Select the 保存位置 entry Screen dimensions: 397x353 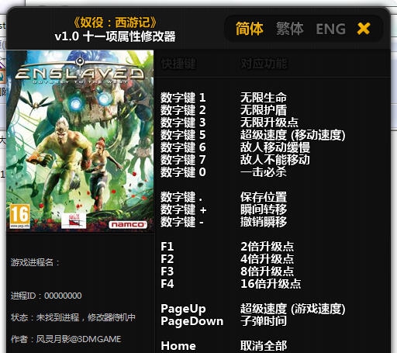(264, 197)
